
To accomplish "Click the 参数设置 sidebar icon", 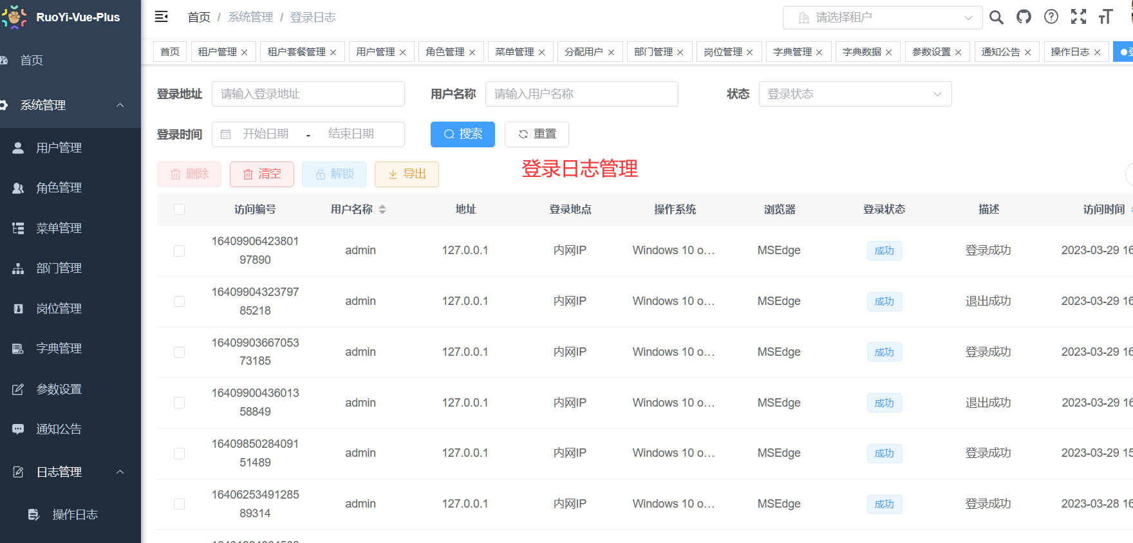I will [19, 389].
